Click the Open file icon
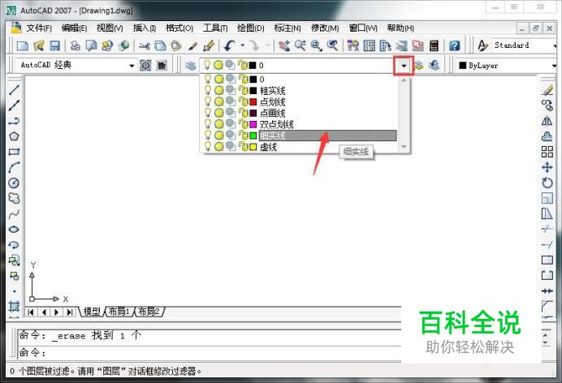 coord(39,45)
